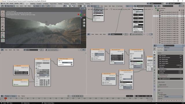
Task: Click the Comp node tree name field
Action: [x=116, y=34]
